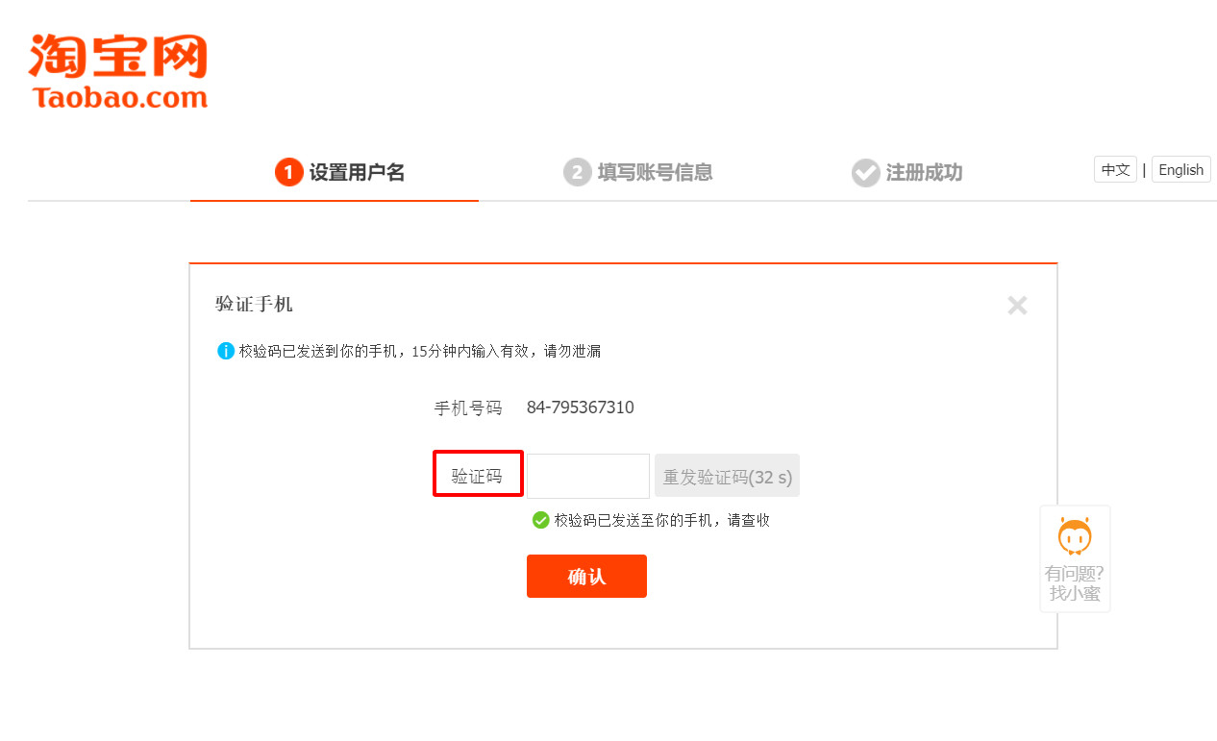Click the orange step-1 numbered circle icon

click(288, 172)
